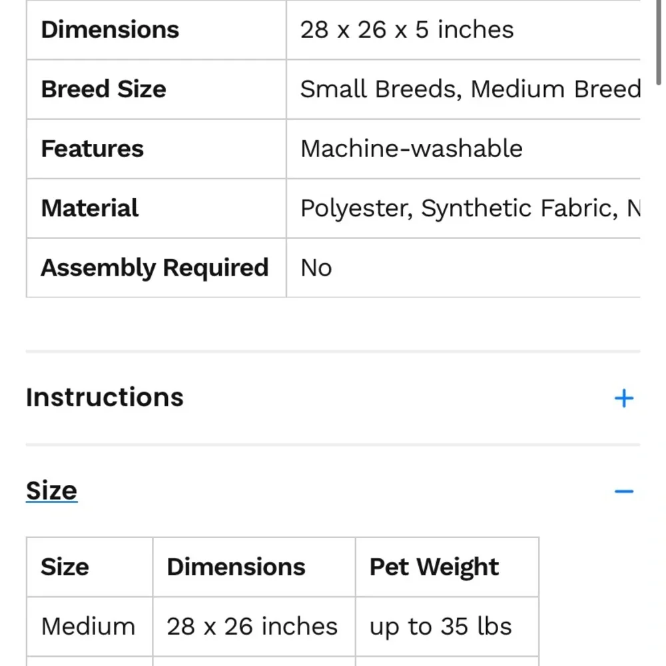
Task: Expand the Instructions section plus icon
Action: coord(623,398)
